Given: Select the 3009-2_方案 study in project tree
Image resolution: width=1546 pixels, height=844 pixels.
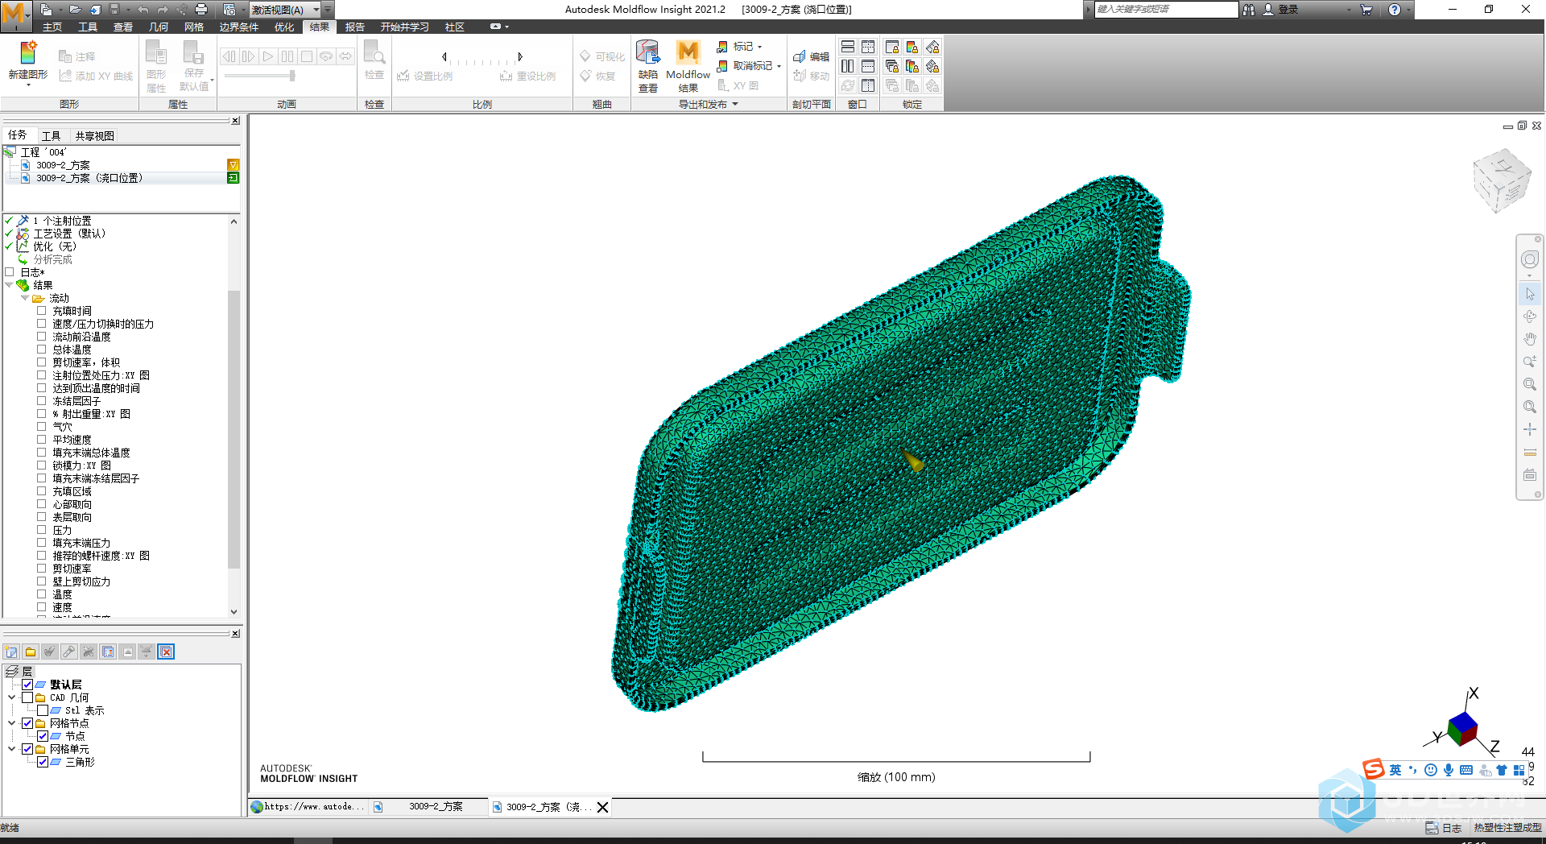Looking at the screenshot, I should click(63, 165).
